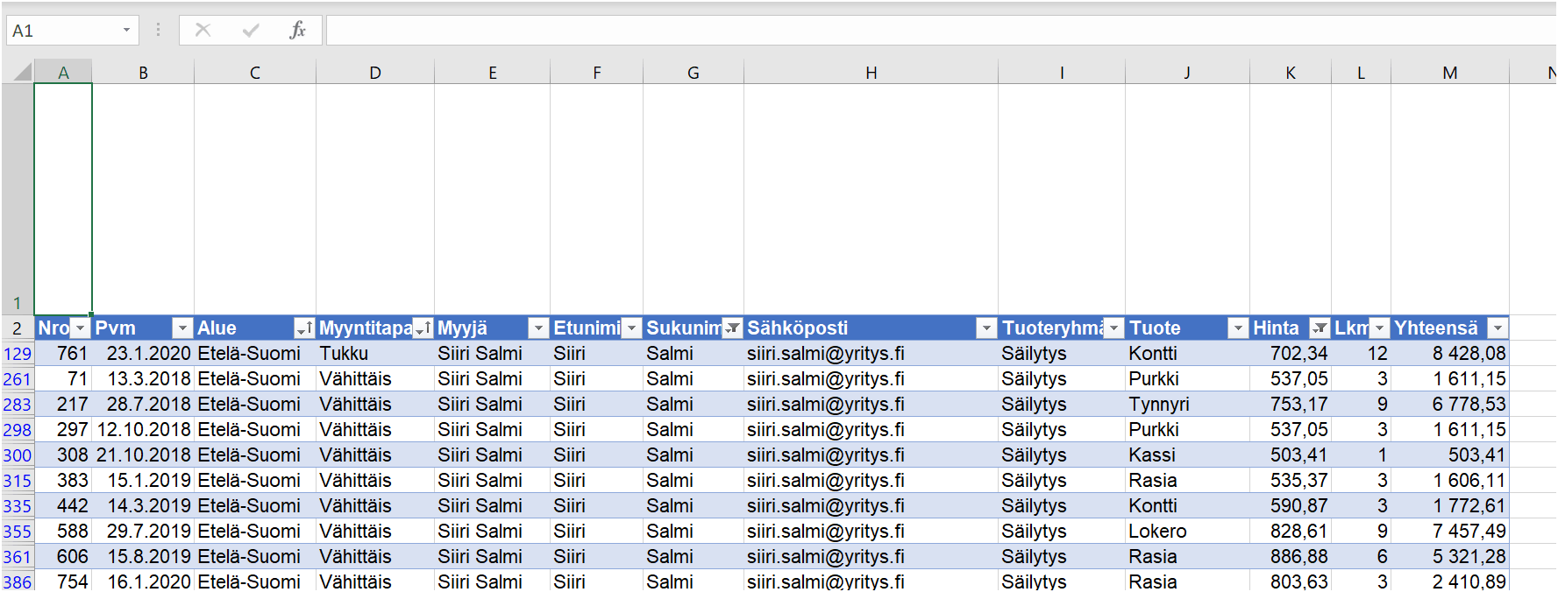Click the Nro cell 442
The image size is (1558, 592).
[x=63, y=506]
